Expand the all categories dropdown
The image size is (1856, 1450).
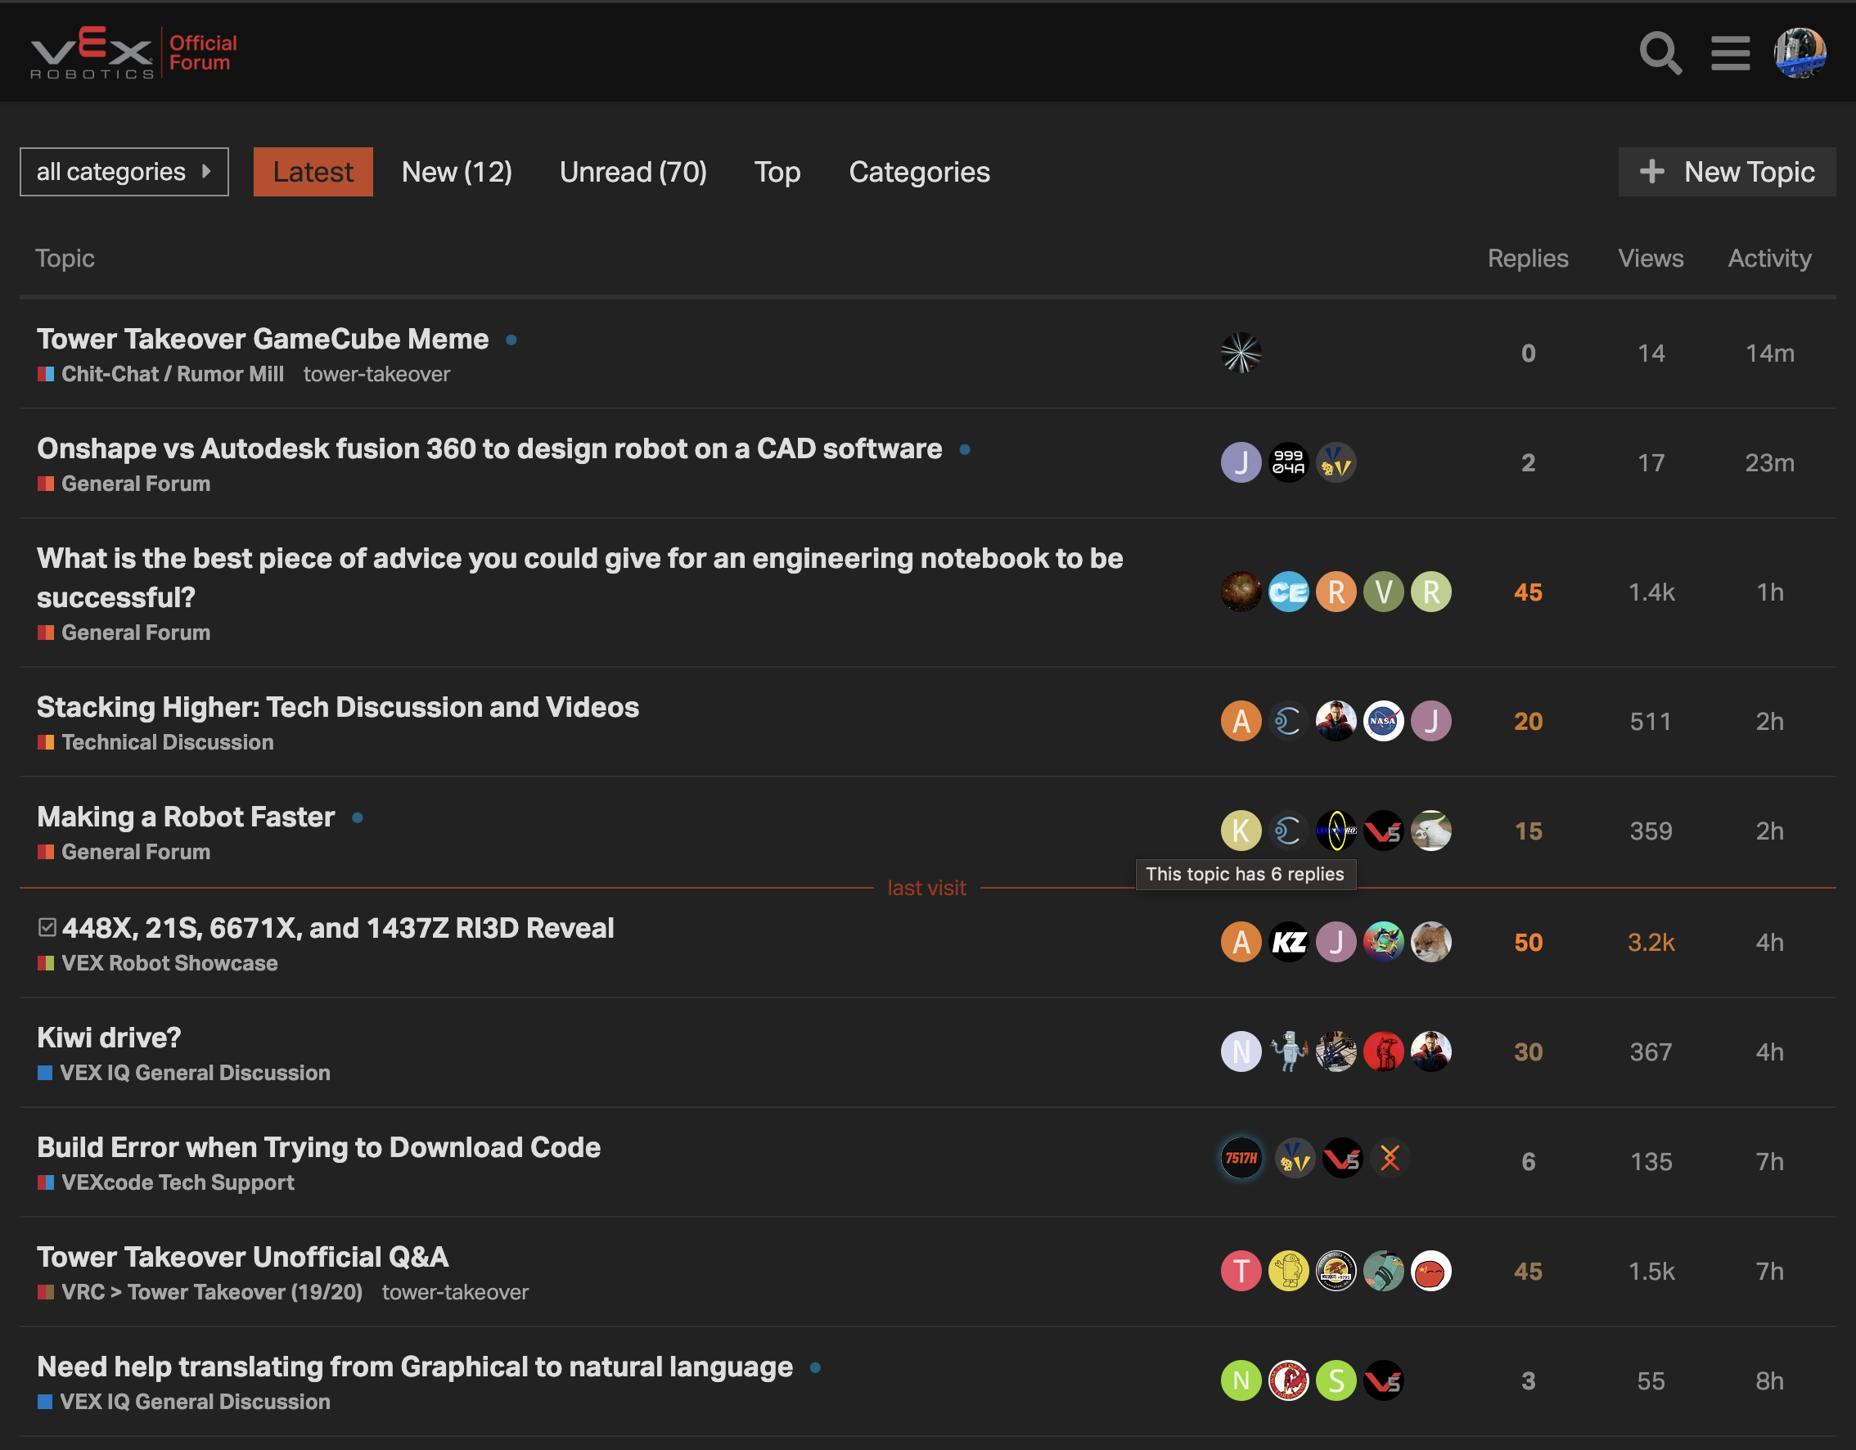coord(124,172)
